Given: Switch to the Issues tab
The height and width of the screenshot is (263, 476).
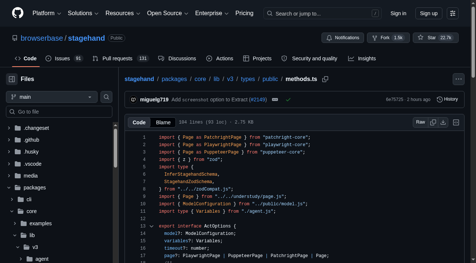Looking at the screenshot, I should click(64, 58).
